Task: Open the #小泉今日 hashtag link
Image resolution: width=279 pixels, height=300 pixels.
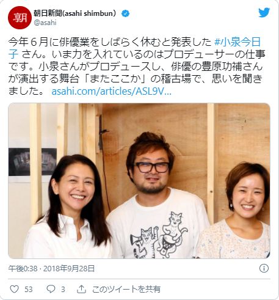Action: [237, 42]
